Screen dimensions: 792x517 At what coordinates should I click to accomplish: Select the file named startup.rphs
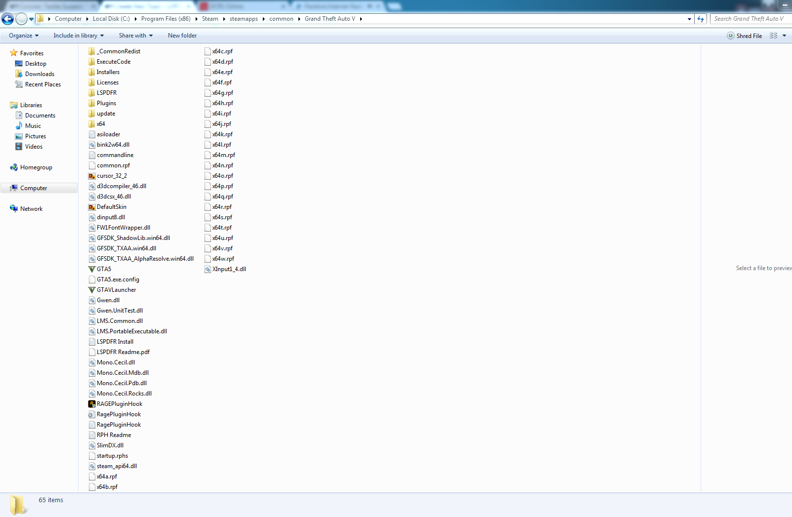click(x=112, y=456)
